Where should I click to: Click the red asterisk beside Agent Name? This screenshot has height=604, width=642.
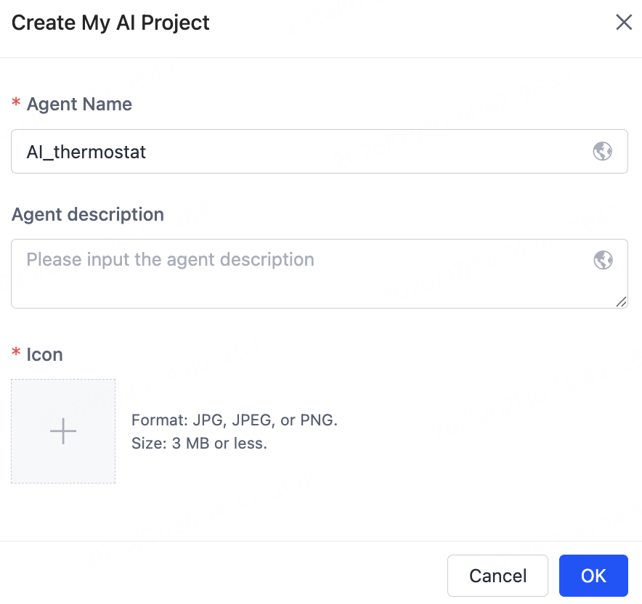pyautogui.click(x=16, y=105)
